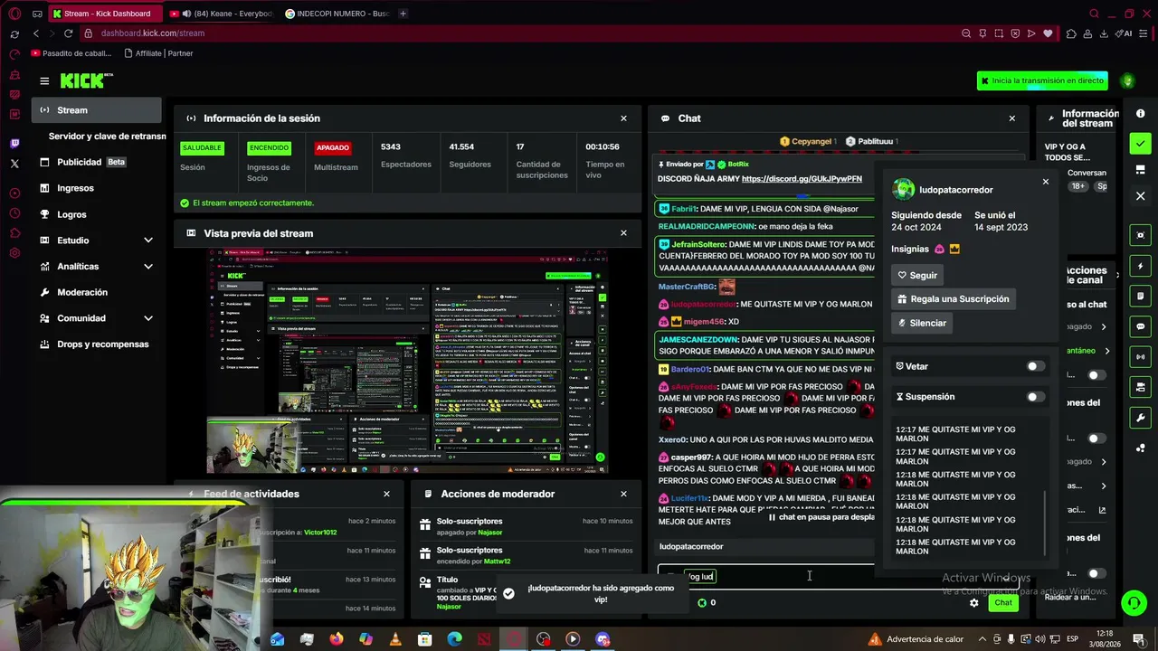Open the Stream sidebar item

(96, 110)
